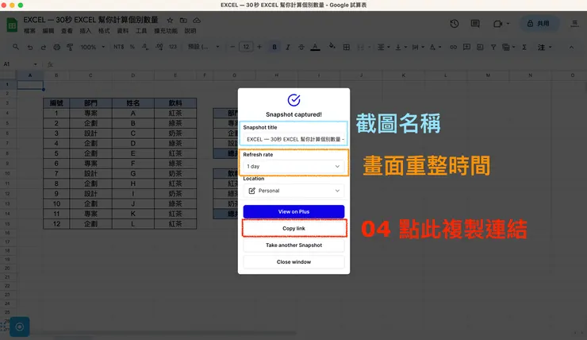The image size is (587, 340).
Task: Open the comments history icon
Action: point(475,24)
